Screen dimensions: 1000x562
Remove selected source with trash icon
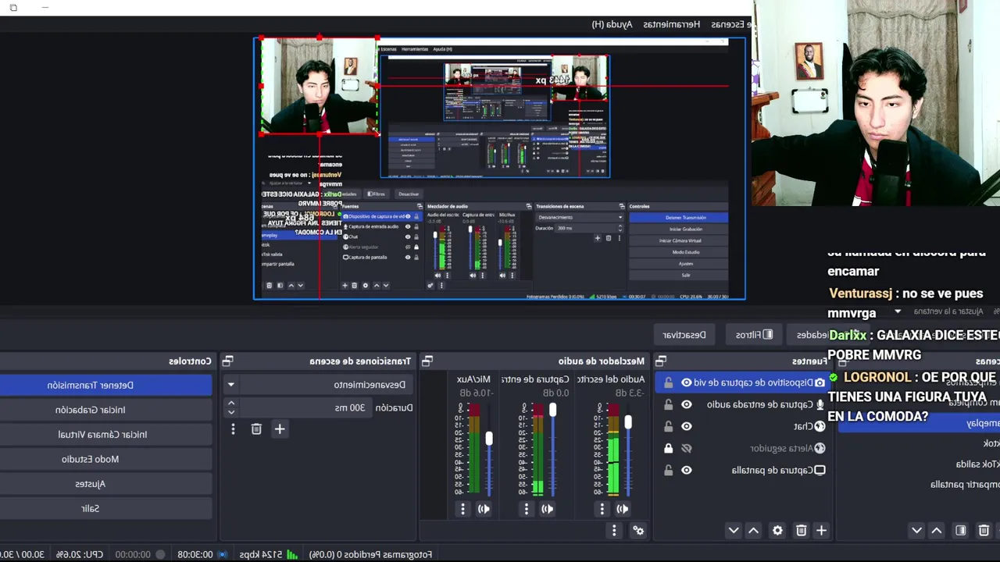801,531
